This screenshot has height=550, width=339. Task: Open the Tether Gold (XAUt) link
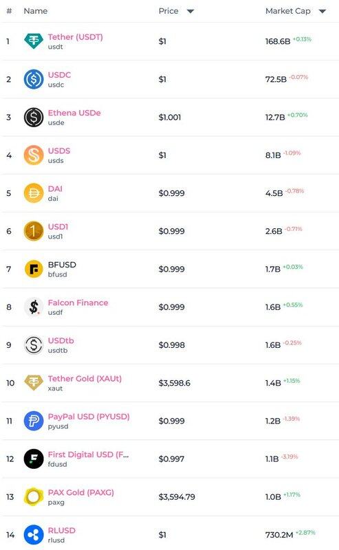pyautogui.click(x=85, y=379)
